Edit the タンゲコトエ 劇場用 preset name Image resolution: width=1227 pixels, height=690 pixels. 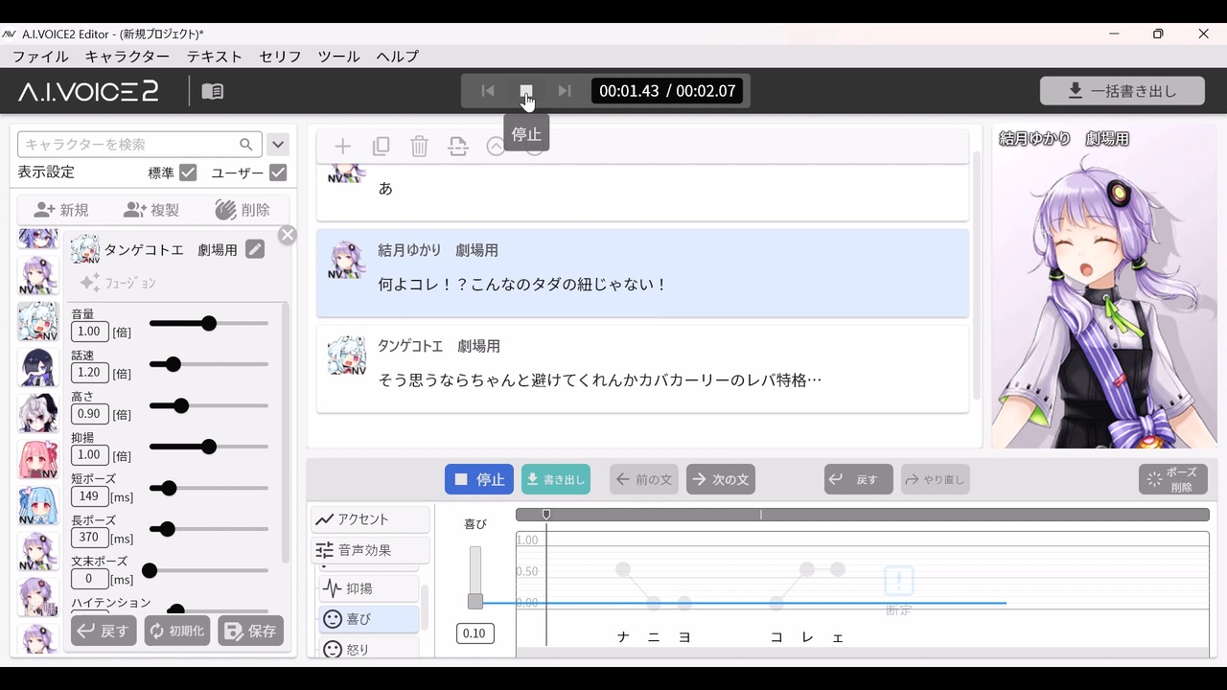point(254,249)
